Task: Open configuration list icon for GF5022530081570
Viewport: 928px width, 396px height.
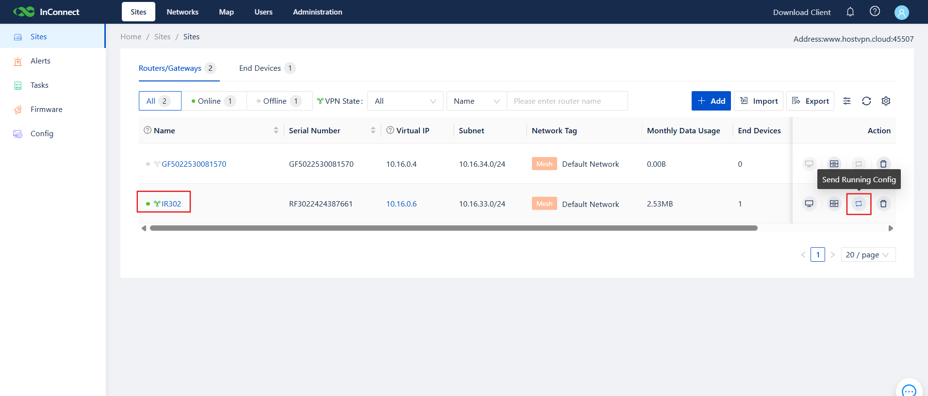Action: pos(834,164)
